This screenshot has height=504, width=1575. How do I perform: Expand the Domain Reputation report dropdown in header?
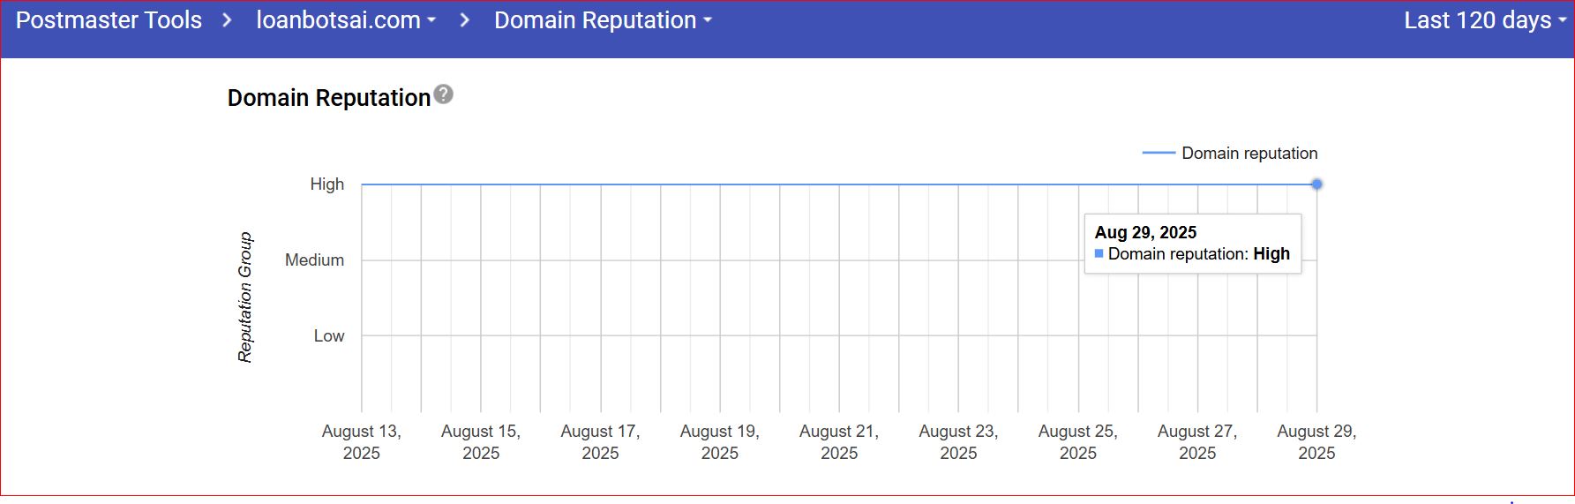pyautogui.click(x=603, y=20)
